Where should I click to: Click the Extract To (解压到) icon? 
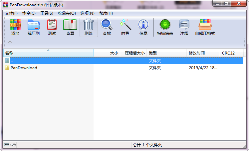click(33, 25)
